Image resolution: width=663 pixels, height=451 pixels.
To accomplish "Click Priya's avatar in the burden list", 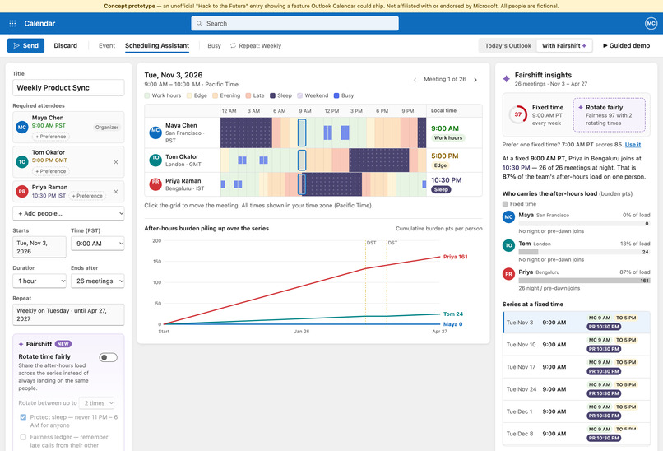I will pos(508,274).
